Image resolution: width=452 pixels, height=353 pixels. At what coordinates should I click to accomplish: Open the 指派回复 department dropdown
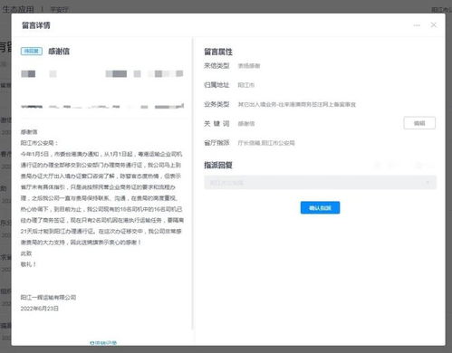pyautogui.click(x=320, y=183)
